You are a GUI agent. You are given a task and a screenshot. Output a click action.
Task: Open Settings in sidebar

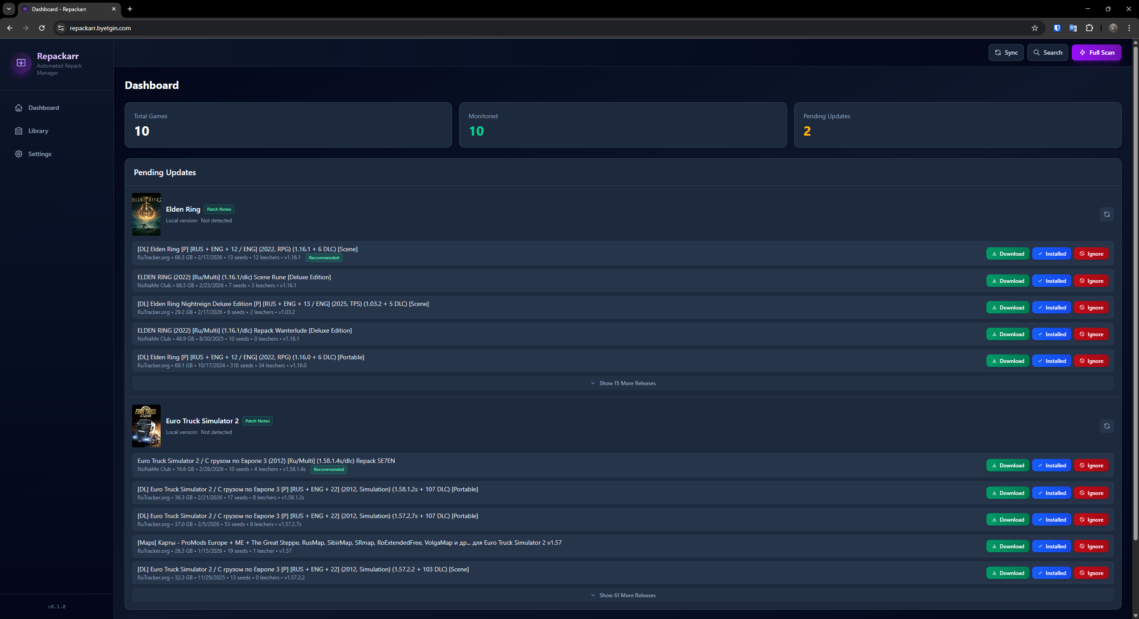click(x=40, y=154)
